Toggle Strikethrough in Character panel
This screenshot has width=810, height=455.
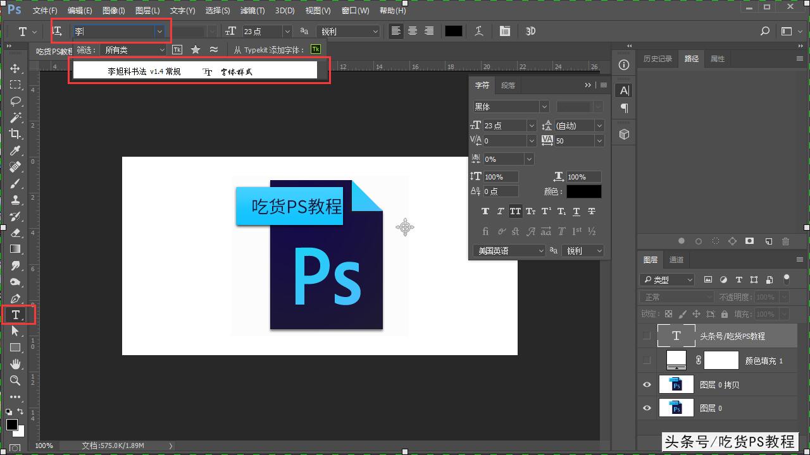[592, 211]
